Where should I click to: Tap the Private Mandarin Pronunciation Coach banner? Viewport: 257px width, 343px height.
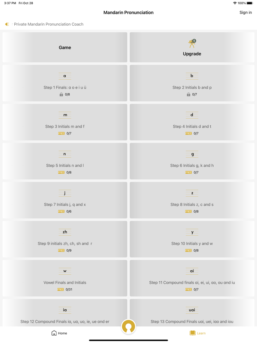click(x=48, y=24)
